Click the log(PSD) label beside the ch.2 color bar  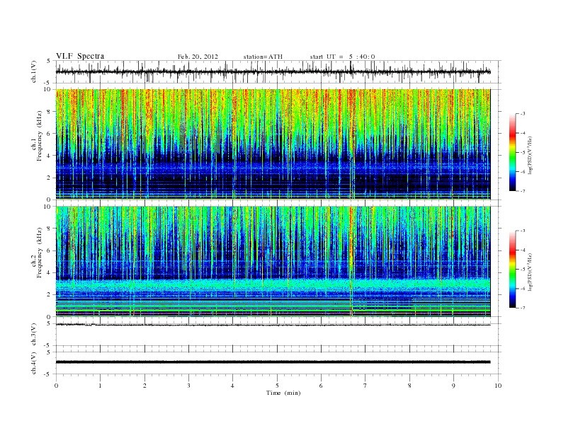[531, 272]
